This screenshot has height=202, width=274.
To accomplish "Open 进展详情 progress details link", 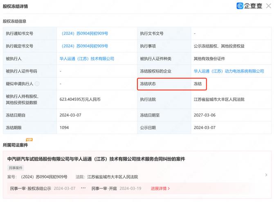I will pyautogui.click(x=160, y=189).
